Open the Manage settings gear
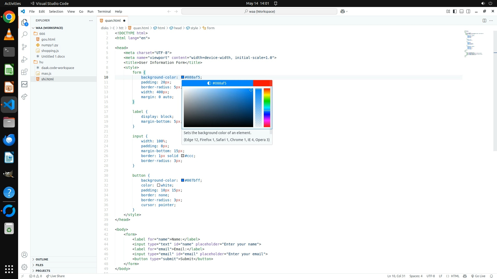The width and height of the screenshot is (497, 279). pos(24,267)
